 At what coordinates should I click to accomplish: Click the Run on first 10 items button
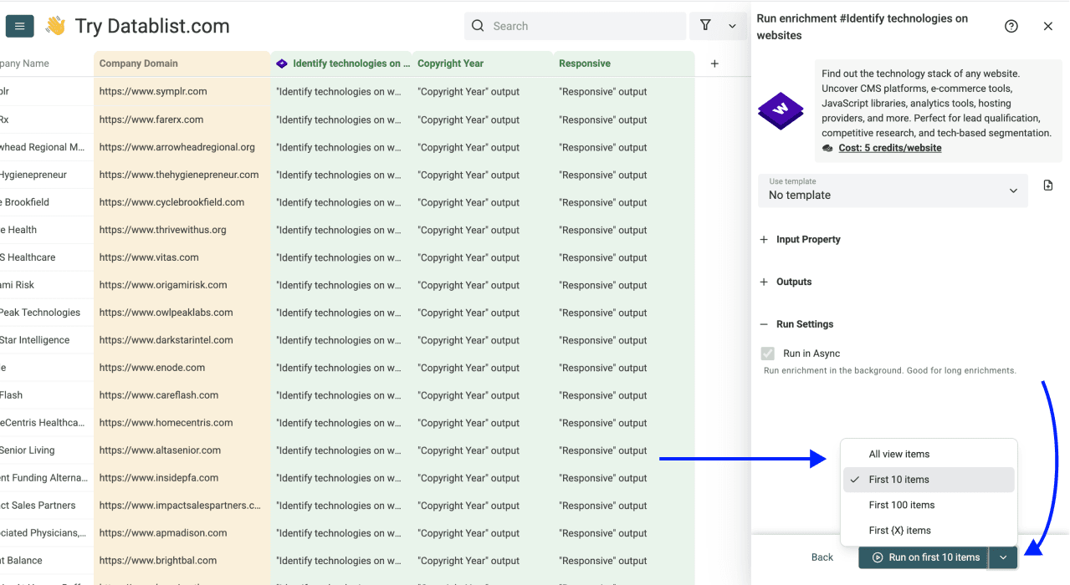pos(923,557)
